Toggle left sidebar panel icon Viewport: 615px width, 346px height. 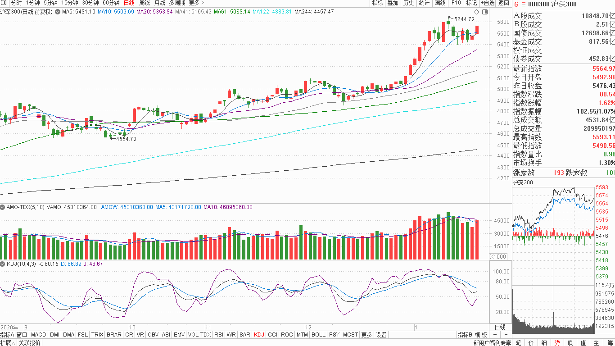tap(4, 3)
